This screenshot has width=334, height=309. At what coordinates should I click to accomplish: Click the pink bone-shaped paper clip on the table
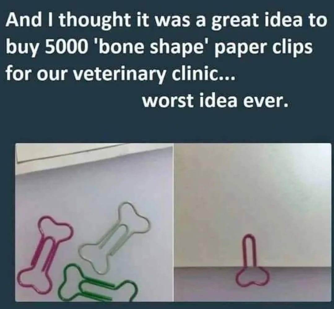pos(45,251)
